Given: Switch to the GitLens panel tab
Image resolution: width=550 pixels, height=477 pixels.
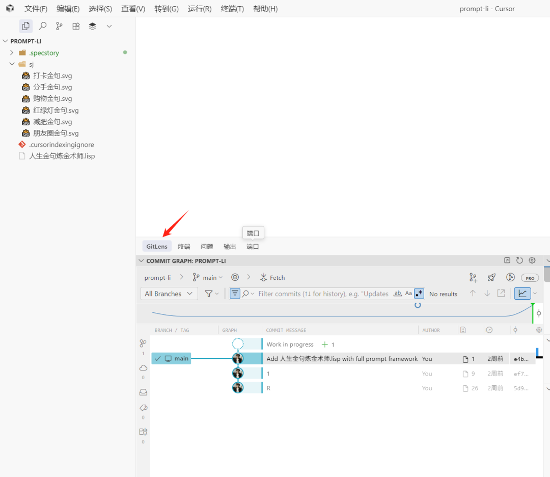Looking at the screenshot, I should (x=157, y=246).
